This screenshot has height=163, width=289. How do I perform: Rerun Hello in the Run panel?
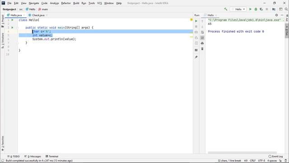[x=196, y=21]
